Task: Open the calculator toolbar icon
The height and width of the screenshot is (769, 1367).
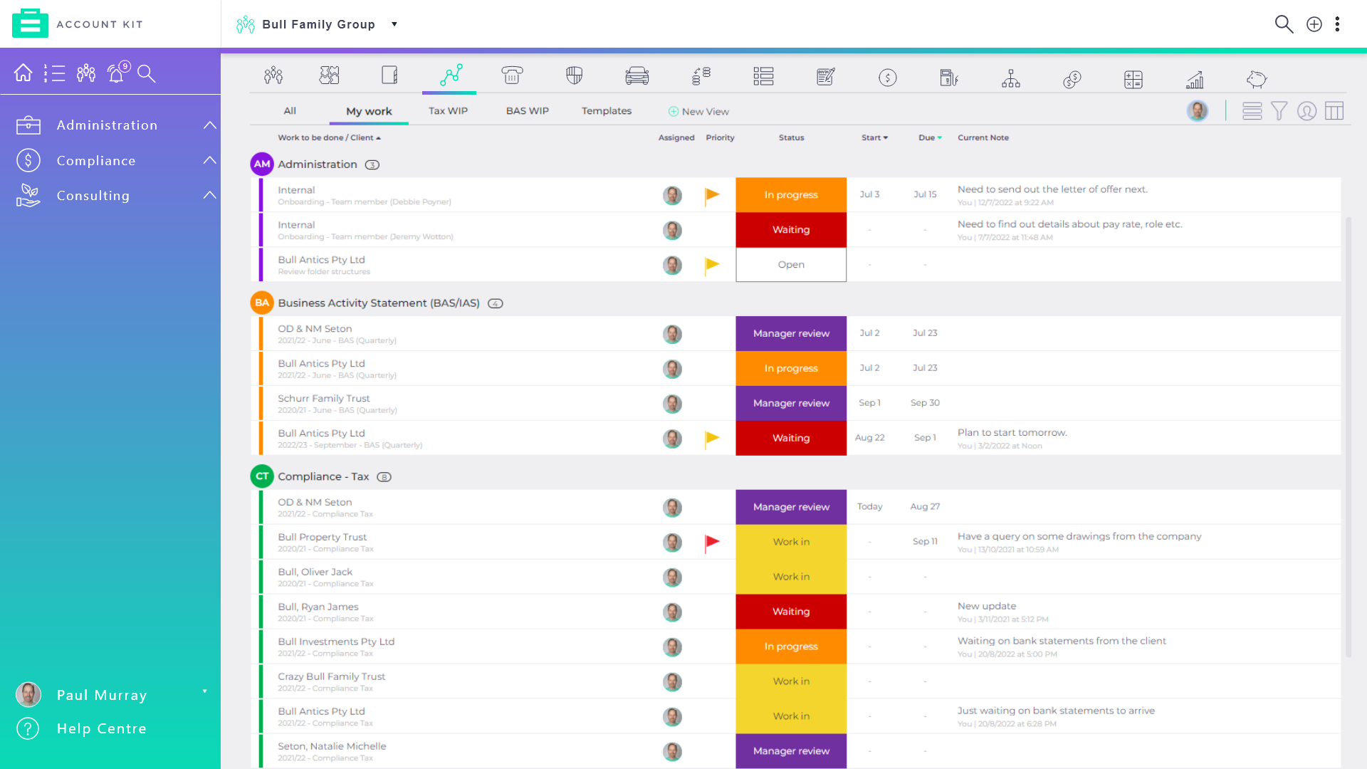Action: point(1133,79)
